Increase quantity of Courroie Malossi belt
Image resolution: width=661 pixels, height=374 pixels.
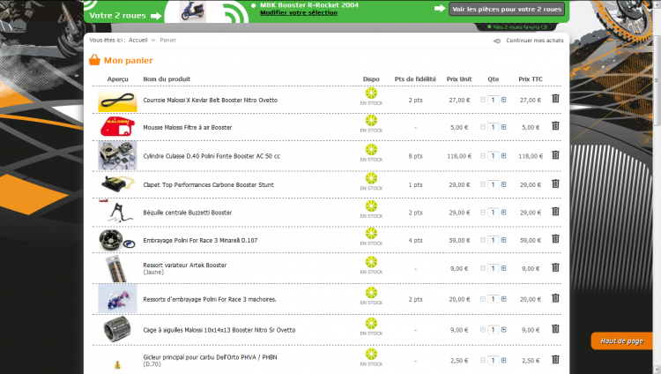pyautogui.click(x=504, y=100)
